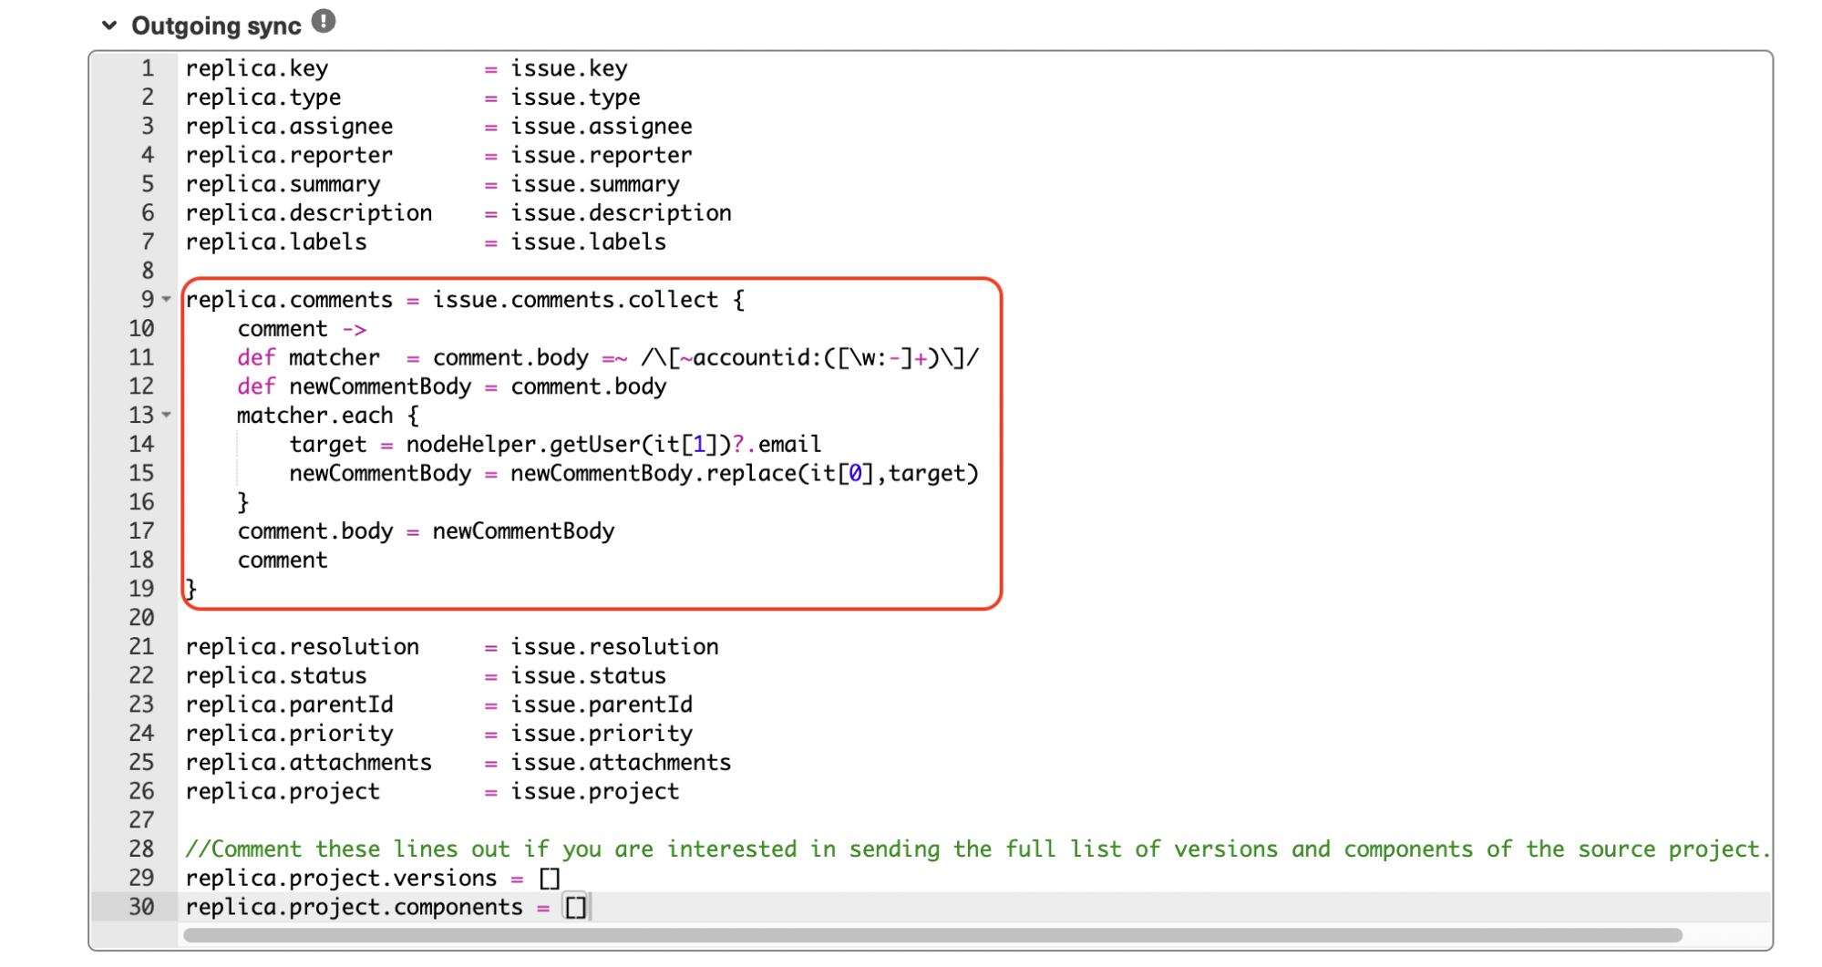Click line number 1 in the gutter
The width and height of the screenshot is (1822, 967).
point(146,67)
